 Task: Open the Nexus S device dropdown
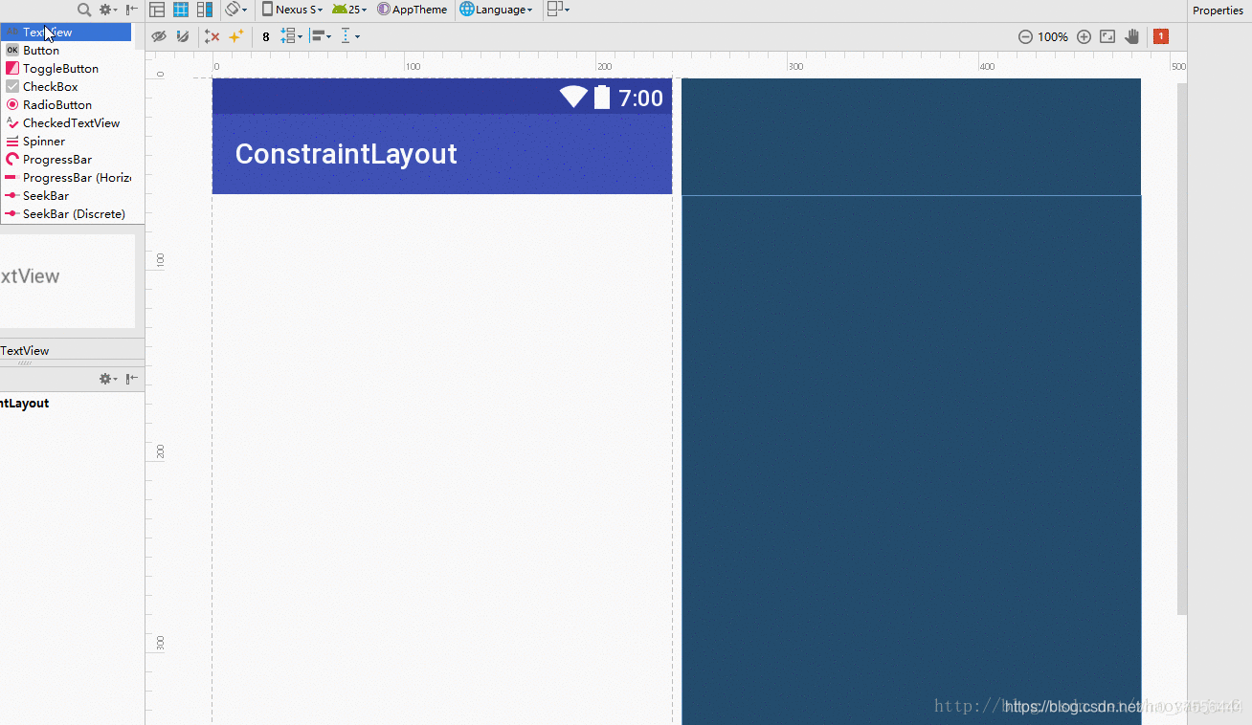[293, 10]
